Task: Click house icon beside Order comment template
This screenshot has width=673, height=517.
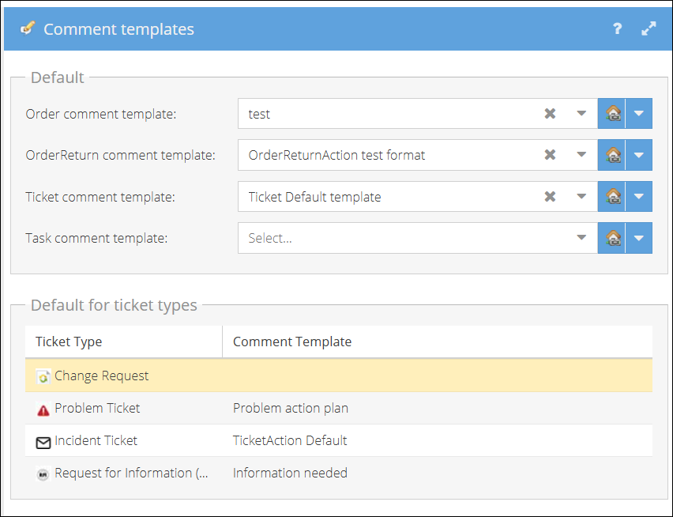Action: coord(611,113)
